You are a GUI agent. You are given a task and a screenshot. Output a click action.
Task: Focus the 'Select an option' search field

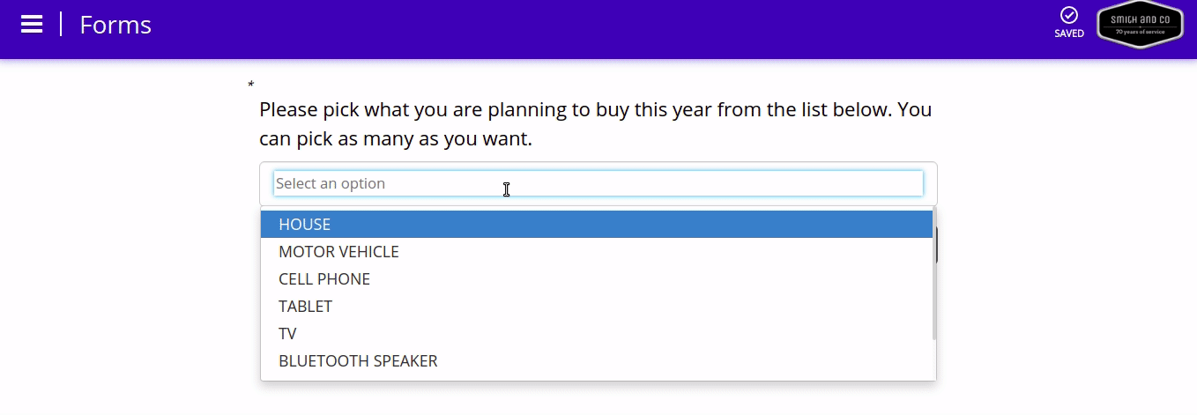coord(598,183)
